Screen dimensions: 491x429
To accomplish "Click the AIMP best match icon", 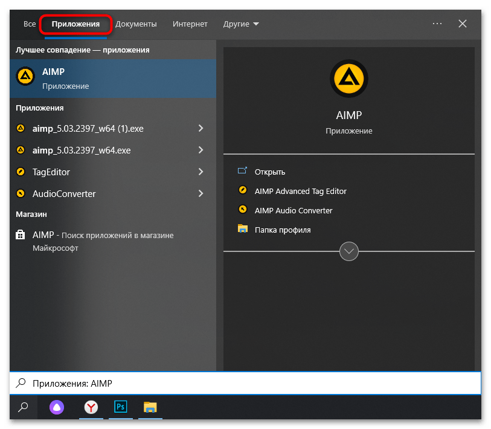I will [x=25, y=76].
